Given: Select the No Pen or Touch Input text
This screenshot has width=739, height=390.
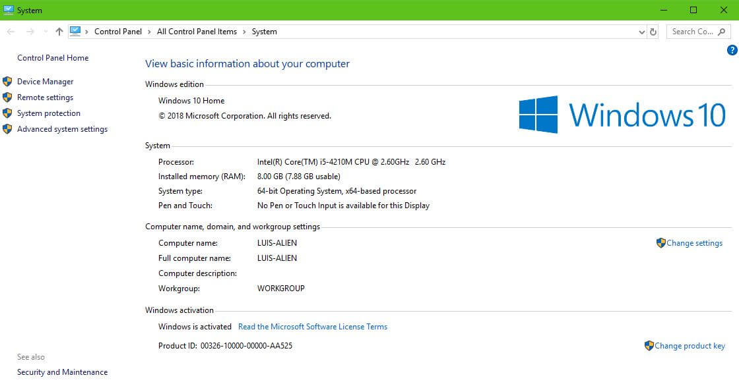Looking at the screenshot, I should 344,206.
